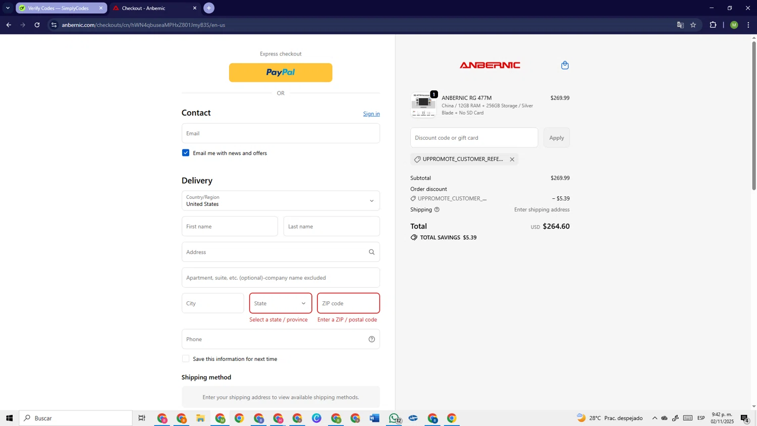757x426 pixels.
Task: Reload the checkout page
Action: pos(37,25)
